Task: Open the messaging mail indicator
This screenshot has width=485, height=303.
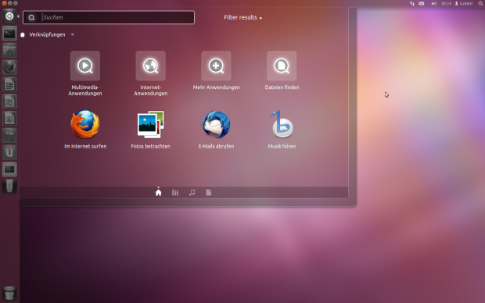Action: point(422,3)
